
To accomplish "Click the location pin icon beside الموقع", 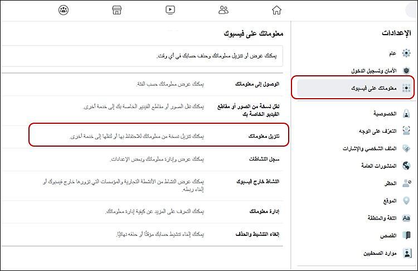I will pyautogui.click(x=406, y=201).
